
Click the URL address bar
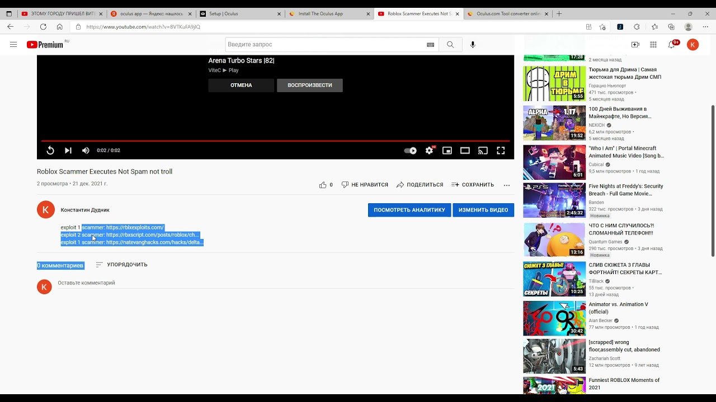[x=330, y=27]
